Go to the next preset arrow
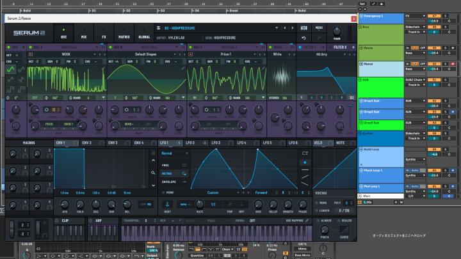The height and width of the screenshot is (259, 461). click(292, 28)
